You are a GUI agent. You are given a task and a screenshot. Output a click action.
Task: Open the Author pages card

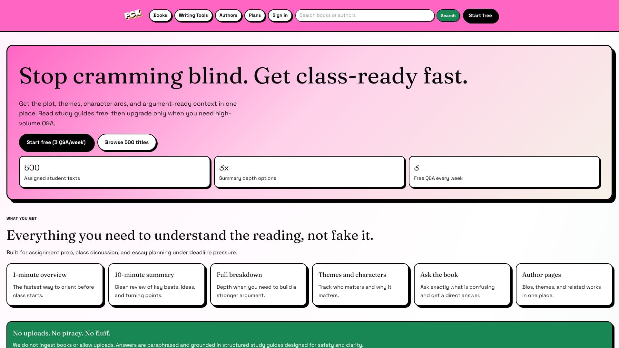564,285
